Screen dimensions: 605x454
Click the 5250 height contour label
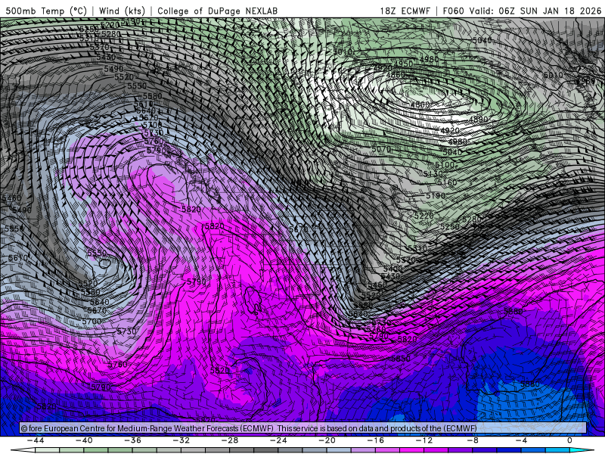(x=450, y=226)
